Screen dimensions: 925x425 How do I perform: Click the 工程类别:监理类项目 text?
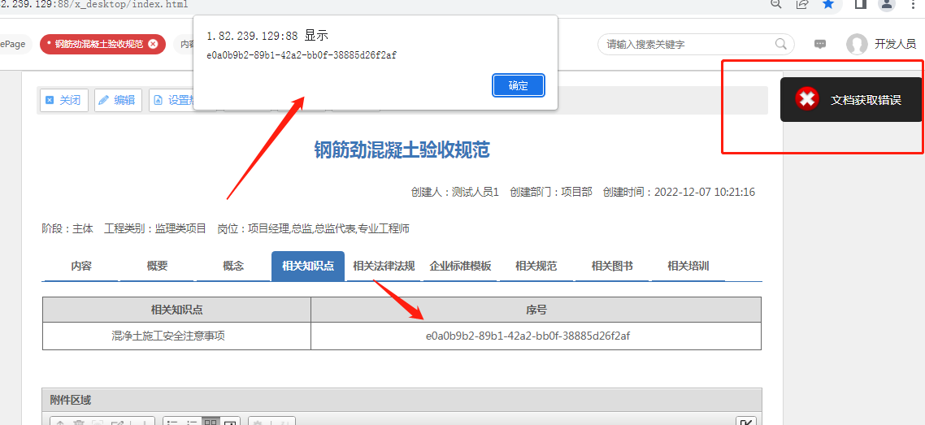point(155,228)
